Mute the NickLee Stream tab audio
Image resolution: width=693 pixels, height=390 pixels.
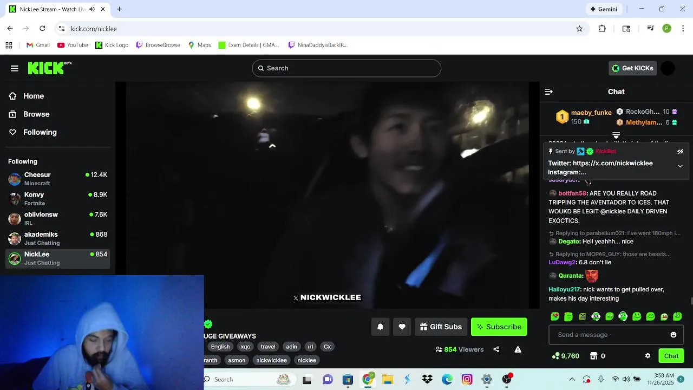point(92,9)
